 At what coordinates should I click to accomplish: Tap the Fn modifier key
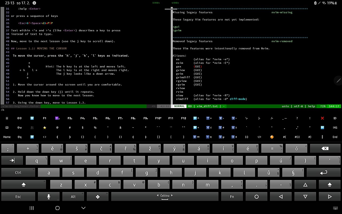(x=232, y=197)
